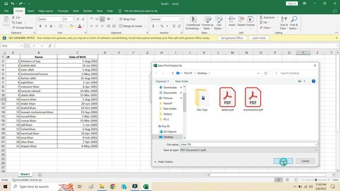Expand the address bar history dropdown
The width and height of the screenshot is (340, 191).
coord(258,73)
